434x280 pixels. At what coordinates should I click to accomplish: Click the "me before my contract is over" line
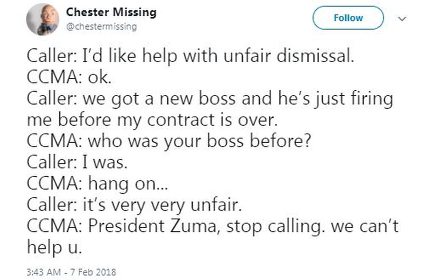(152, 121)
